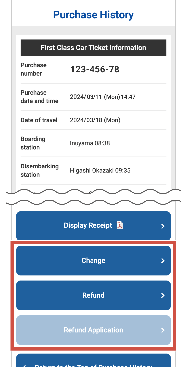Screen dimensions: 187x367
Task: Click the chevron on the Change button
Action: 163,261
